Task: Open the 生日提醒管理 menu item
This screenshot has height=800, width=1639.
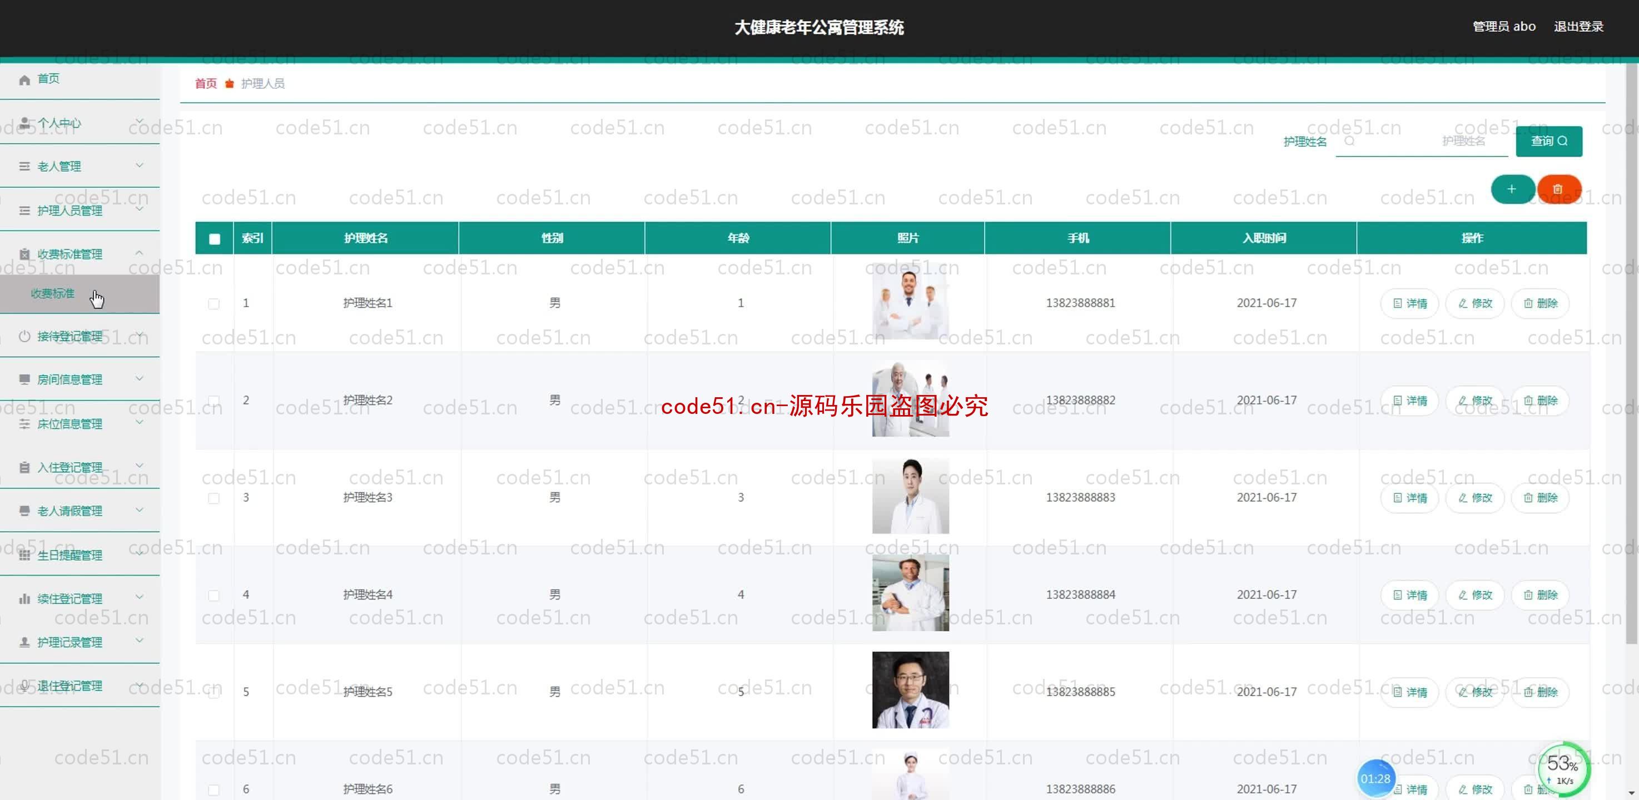Action: 80,554
